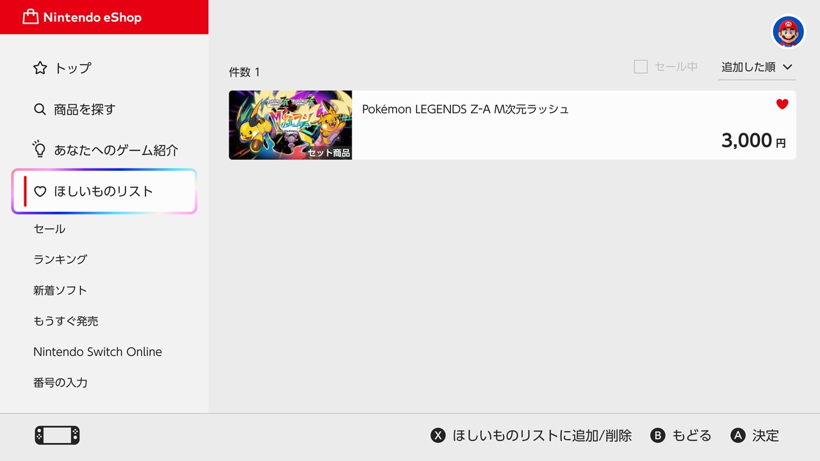
Task: Remove item via red heart icon
Action: pyautogui.click(x=782, y=104)
